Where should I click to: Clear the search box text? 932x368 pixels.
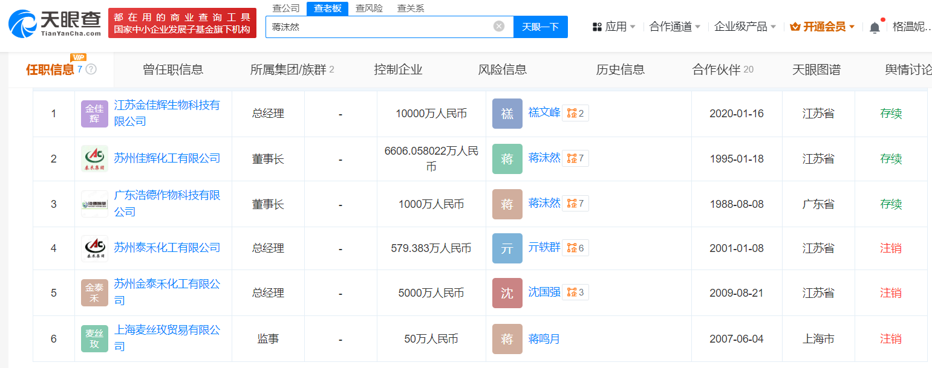[499, 26]
